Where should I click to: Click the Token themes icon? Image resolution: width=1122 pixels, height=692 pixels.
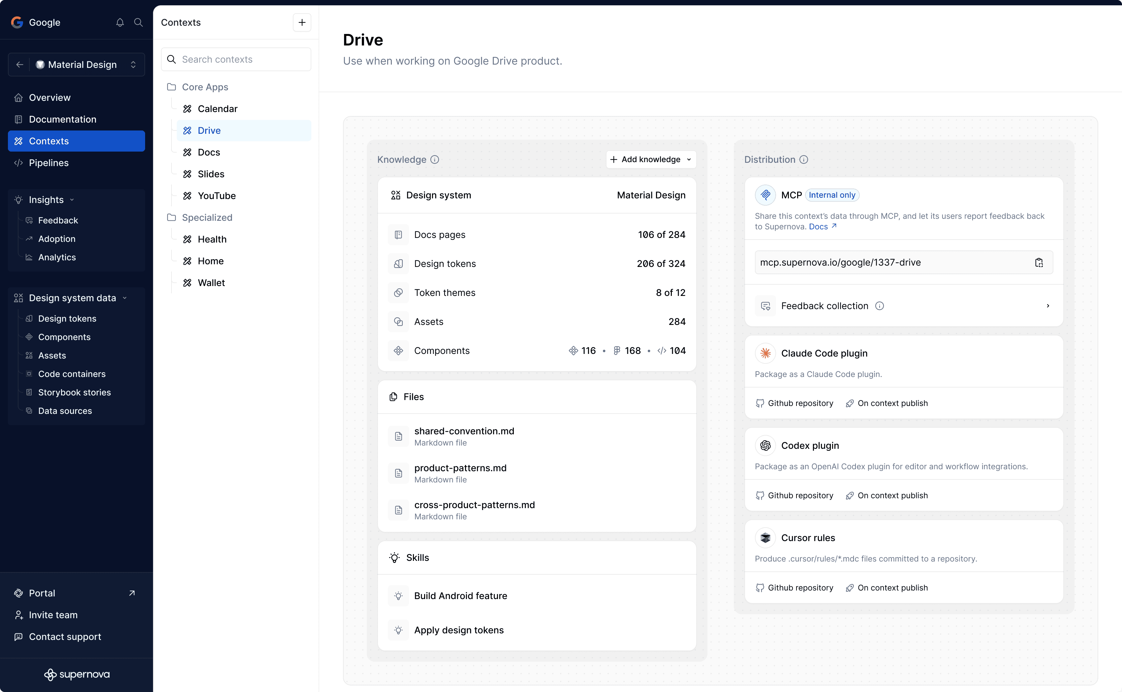click(398, 293)
